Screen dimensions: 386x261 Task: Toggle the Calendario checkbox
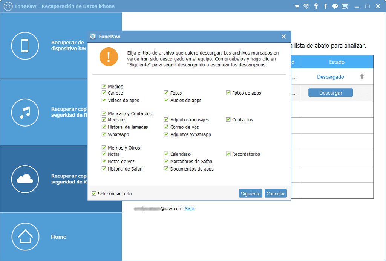coord(166,154)
